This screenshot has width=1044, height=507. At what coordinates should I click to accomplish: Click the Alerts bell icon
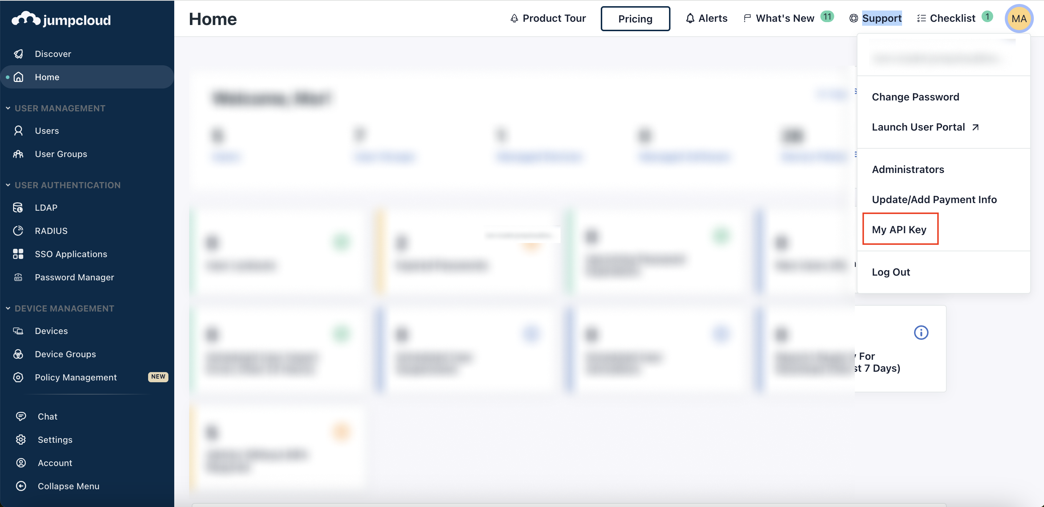click(690, 18)
